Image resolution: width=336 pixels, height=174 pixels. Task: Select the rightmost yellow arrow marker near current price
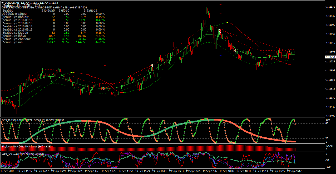click(x=289, y=51)
